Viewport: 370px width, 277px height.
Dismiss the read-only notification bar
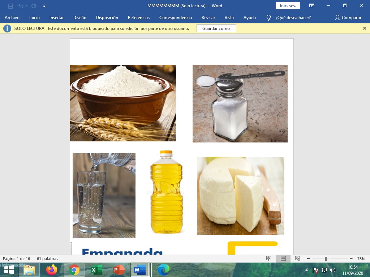(x=364, y=28)
